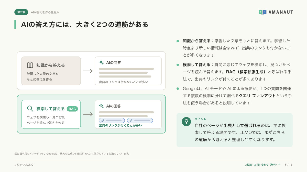Screen dimensions: 307x172
Task: Click the page number 5 / 18
Action: [289, 165]
